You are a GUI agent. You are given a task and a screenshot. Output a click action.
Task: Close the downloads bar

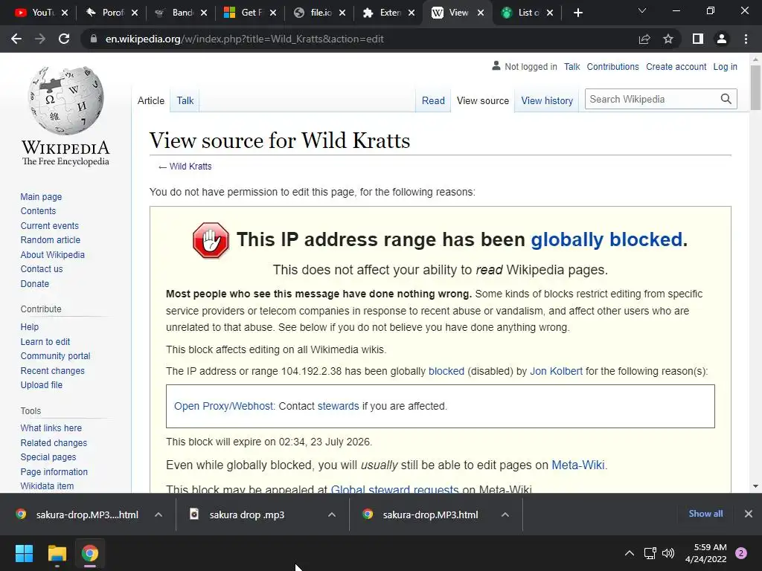coord(749,514)
